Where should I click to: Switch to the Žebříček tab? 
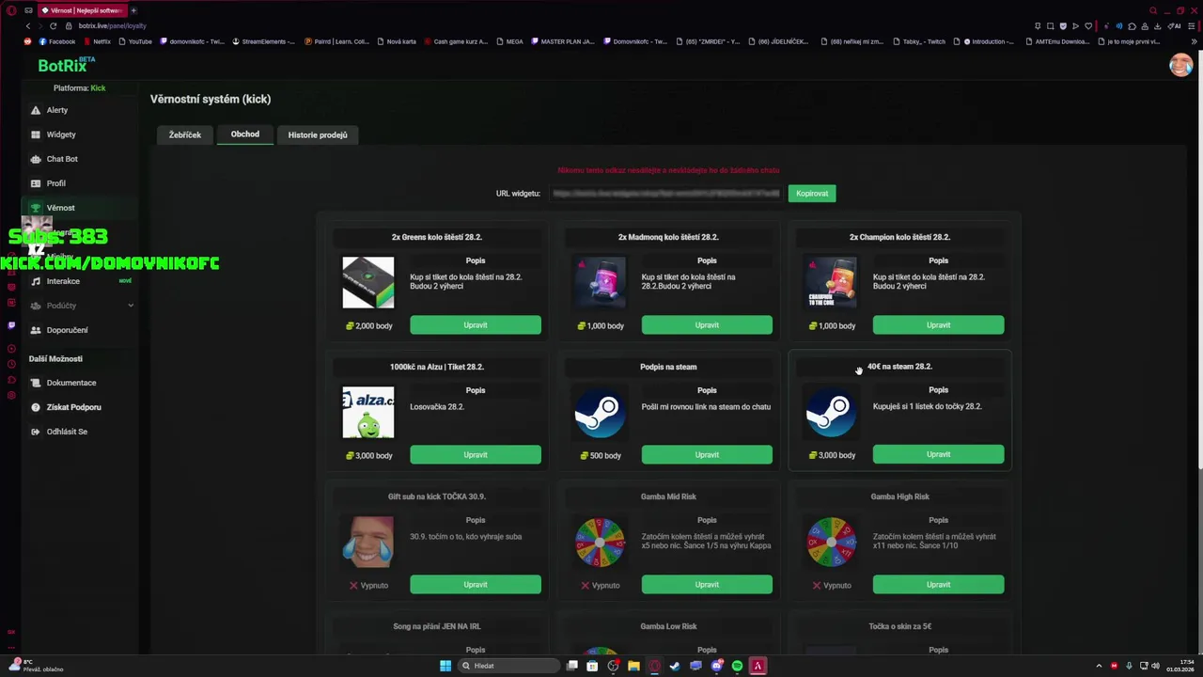pos(185,134)
